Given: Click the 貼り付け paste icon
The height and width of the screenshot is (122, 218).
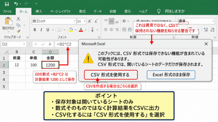Looking at the screenshot, I should [9, 21].
